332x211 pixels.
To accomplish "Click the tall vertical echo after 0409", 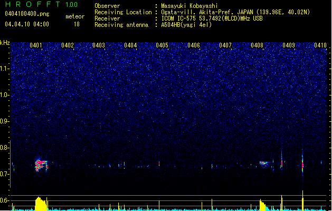I will (x=302, y=165).
